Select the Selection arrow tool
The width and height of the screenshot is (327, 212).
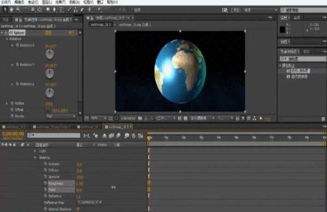pyautogui.click(x=5, y=9)
